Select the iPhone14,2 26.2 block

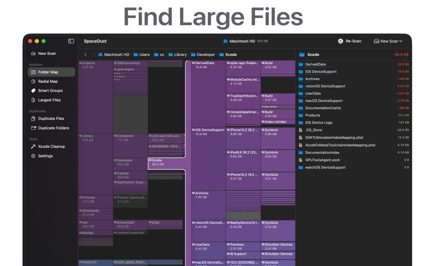[243, 138]
